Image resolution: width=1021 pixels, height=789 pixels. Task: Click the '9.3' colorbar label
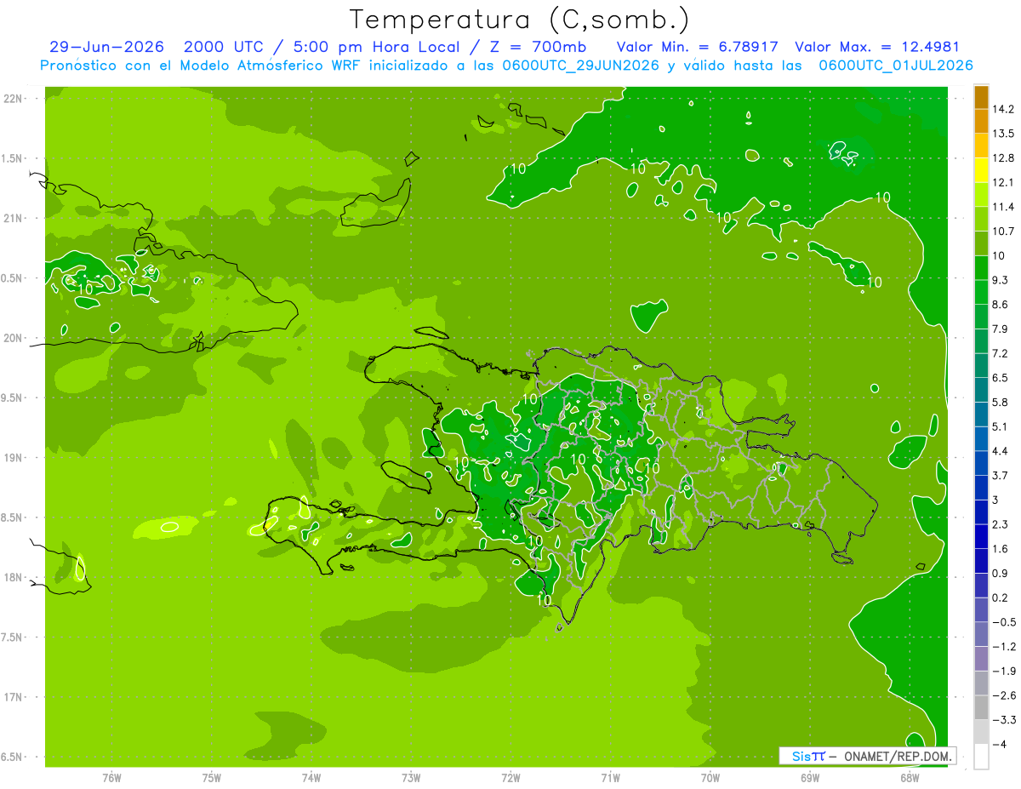1001,280
